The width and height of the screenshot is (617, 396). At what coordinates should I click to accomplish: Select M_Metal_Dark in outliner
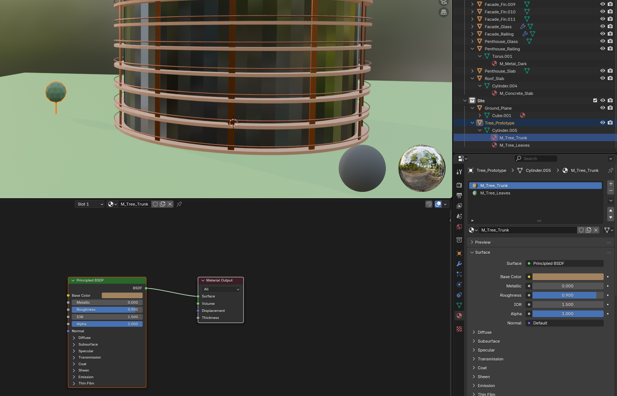coord(513,64)
